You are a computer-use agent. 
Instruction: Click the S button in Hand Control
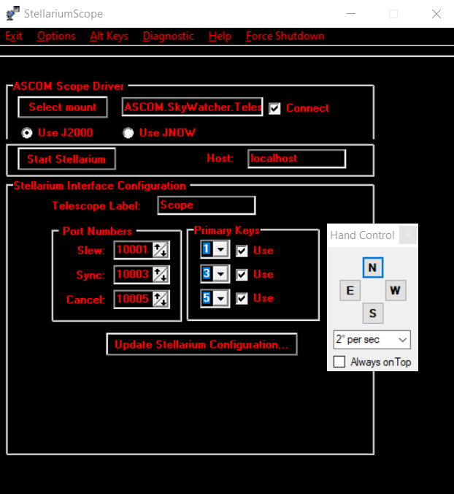click(x=373, y=313)
